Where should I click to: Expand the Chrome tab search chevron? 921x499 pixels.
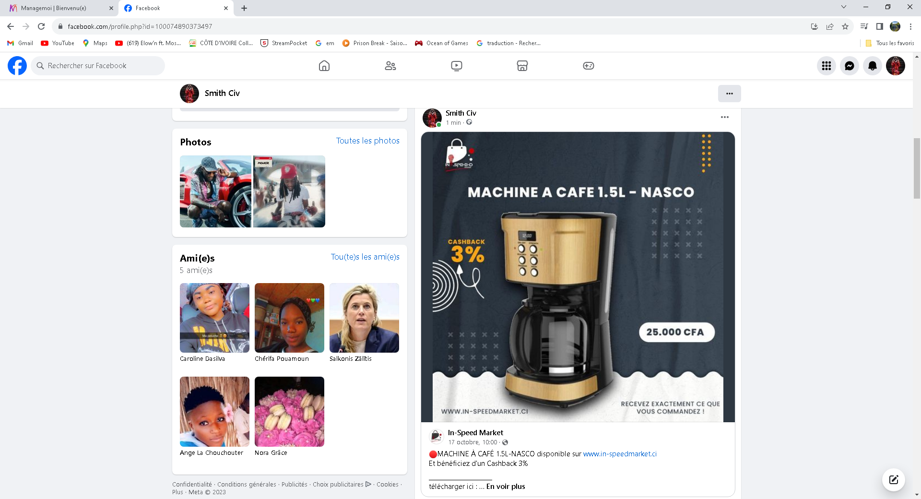[844, 7]
